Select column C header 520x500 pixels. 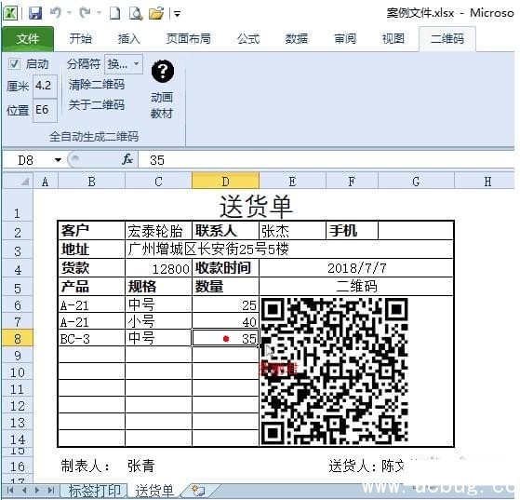(158, 182)
